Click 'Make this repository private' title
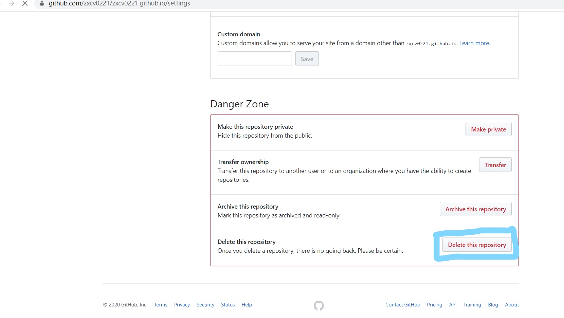The width and height of the screenshot is (564, 318). 255,127
